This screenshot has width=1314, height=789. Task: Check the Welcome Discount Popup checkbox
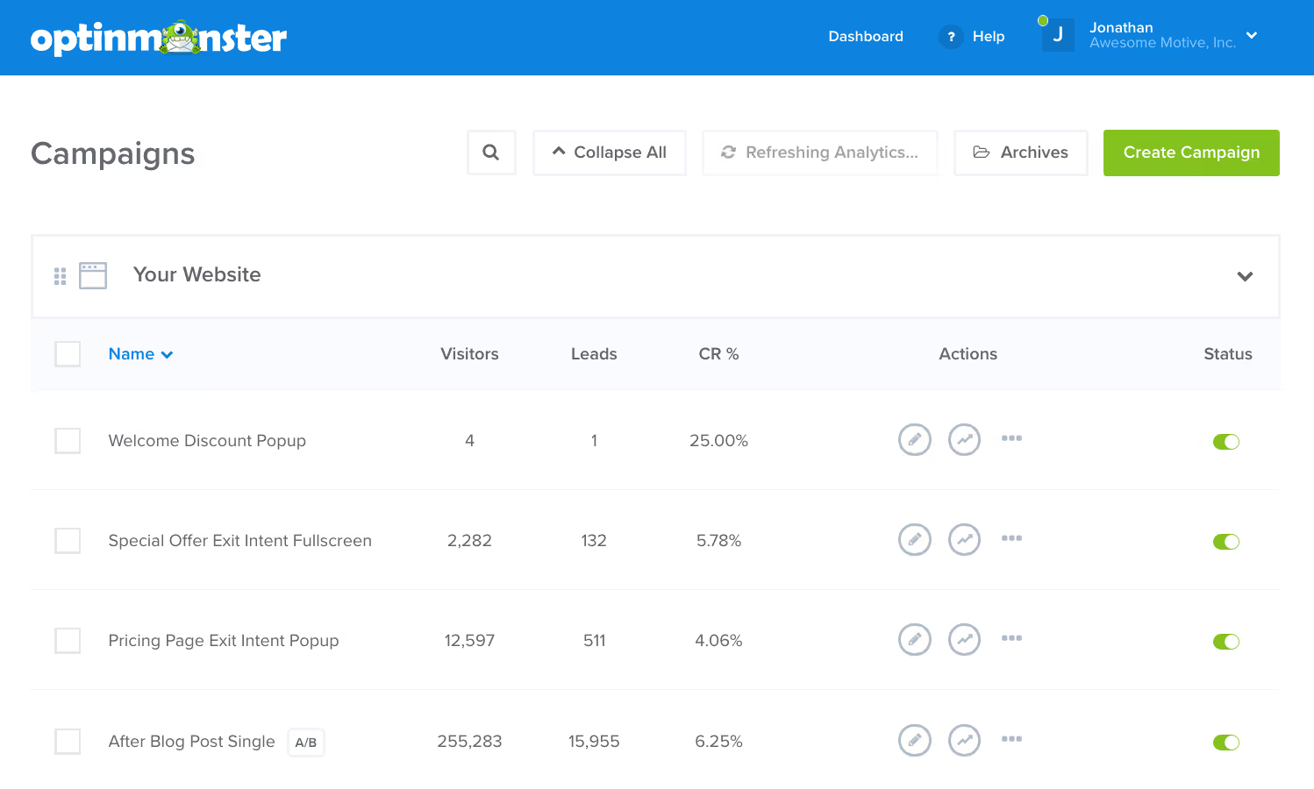[x=68, y=440]
